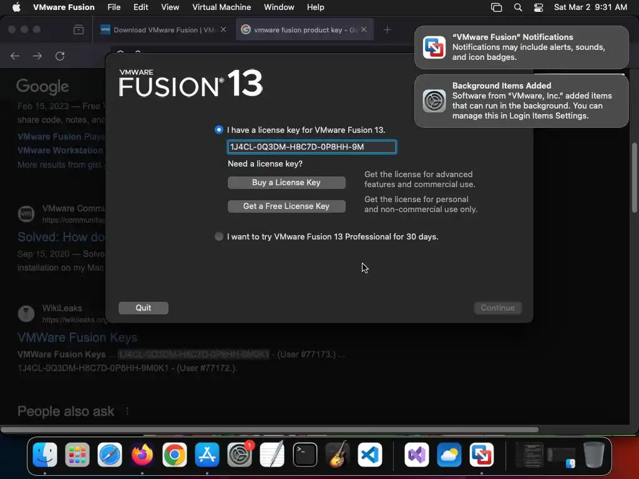Close the Download VMware Fusion tab
Image resolution: width=639 pixels, height=479 pixels.
[223, 29]
